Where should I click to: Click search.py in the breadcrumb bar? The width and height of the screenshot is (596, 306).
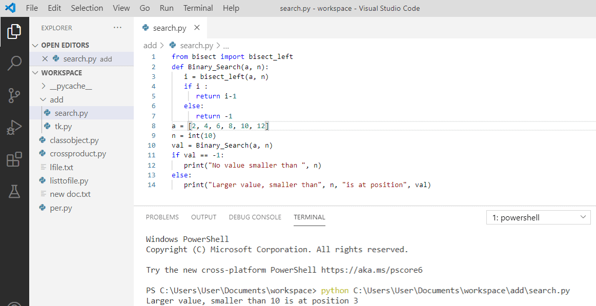pyautogui.click(x=197, y=45)
